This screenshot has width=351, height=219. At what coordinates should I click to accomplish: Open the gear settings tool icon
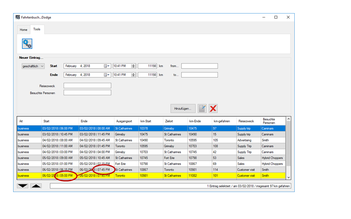pos(27,43)
